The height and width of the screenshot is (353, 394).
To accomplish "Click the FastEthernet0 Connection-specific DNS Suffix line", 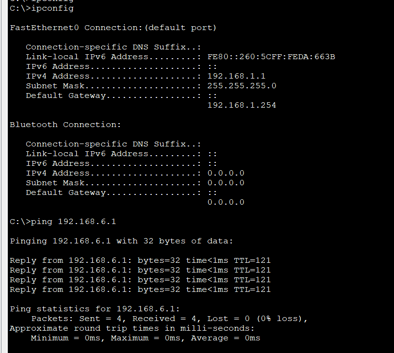I will (113, 47).
